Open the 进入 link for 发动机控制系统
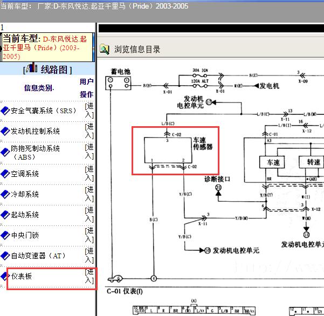Screen dimensions: 324x316 89,131
